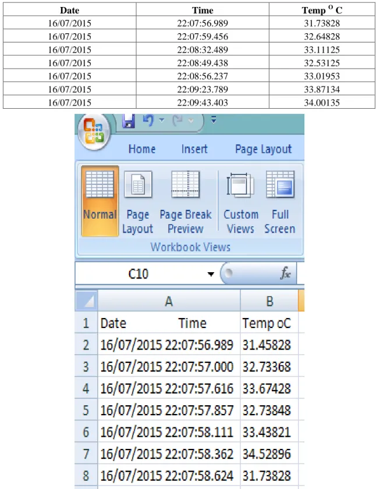The width and height of the screenshot is (376, 489).
Task: Click the Time header in top table
Action: 203,10
